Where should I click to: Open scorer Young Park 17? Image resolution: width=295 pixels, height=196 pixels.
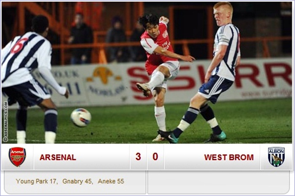[37, 181]
